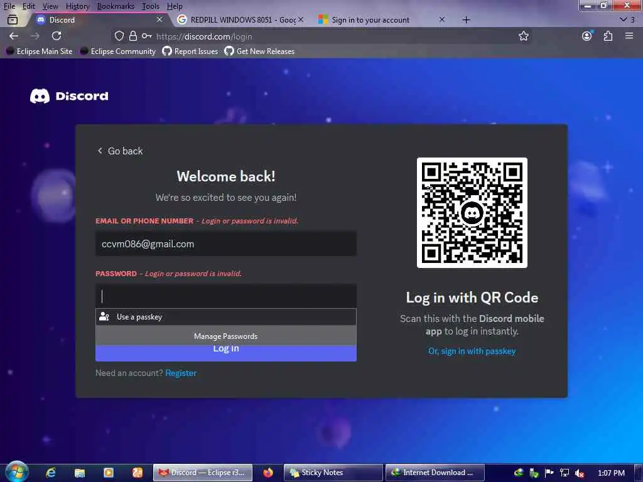Open the media player taskbar icon
Viewport: 643px width, 482px height.
coord(109,473)
